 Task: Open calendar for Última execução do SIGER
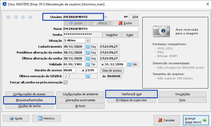pyautogui.click(x=88, y=76)
